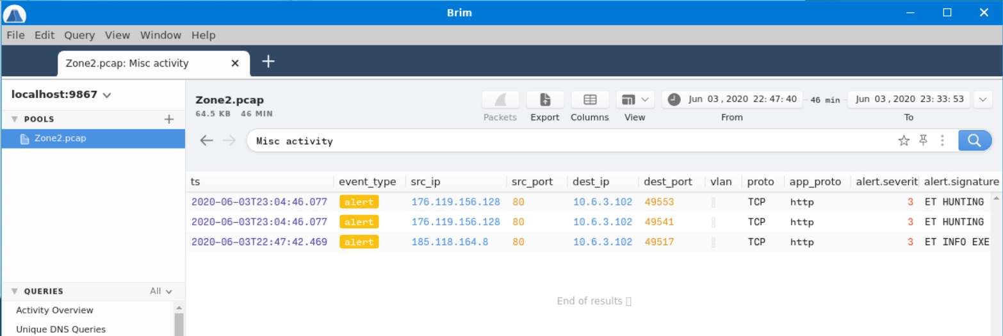Screen dimensions: 1003x336
Task: Open the Columns chooser
Action: pyautogui.click(x=590, y=100)
